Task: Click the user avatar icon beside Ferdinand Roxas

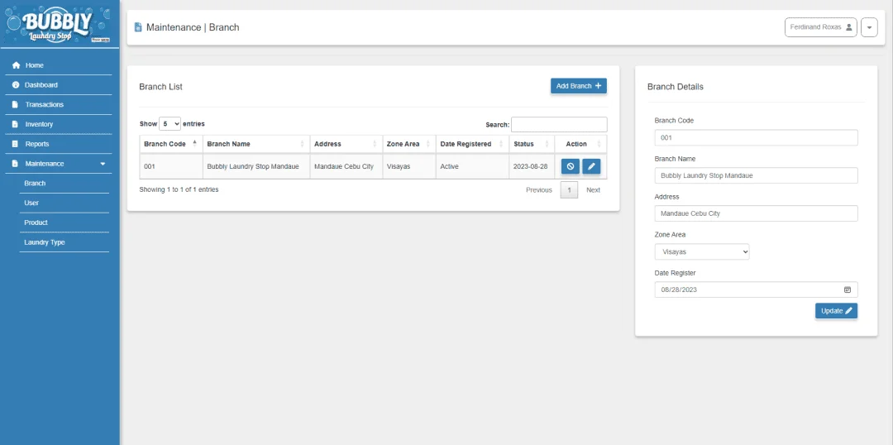Action: (x=848, y=26)
